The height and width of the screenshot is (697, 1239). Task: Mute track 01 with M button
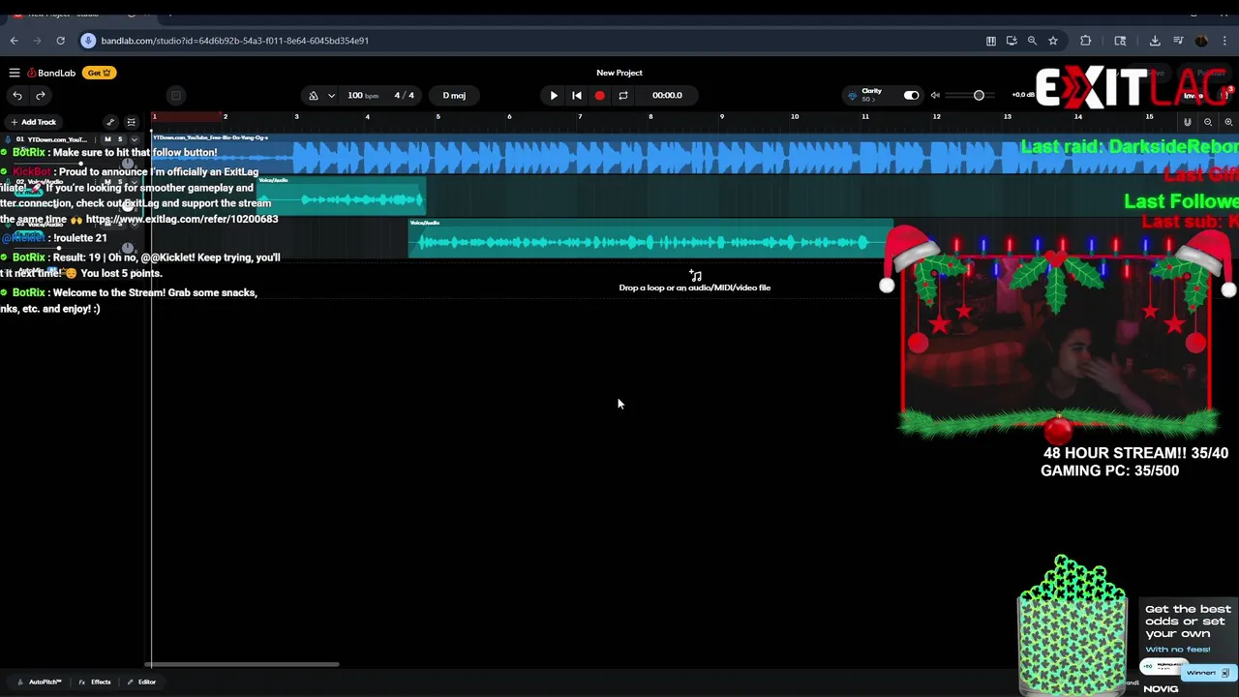click(107, 139)
